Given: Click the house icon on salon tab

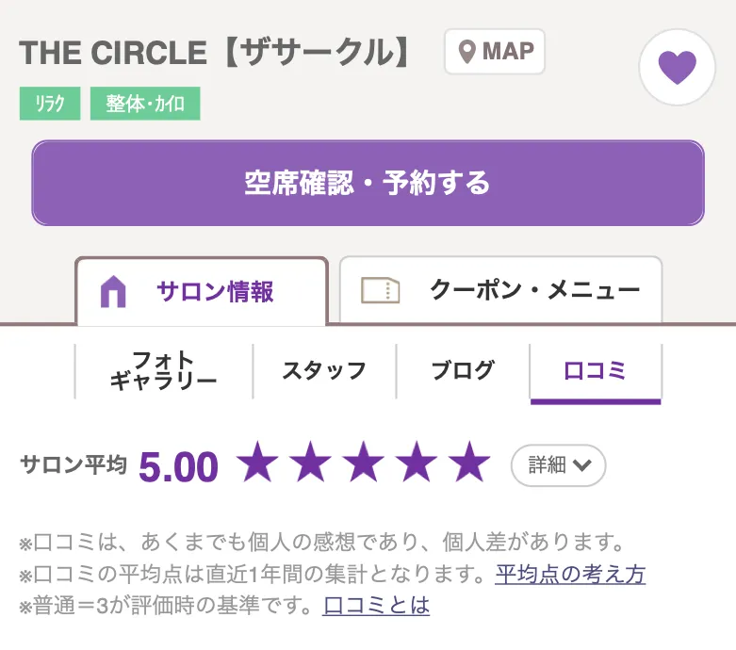Looking at the screenshot, I should pyautogui.click(x=113, y=292).
